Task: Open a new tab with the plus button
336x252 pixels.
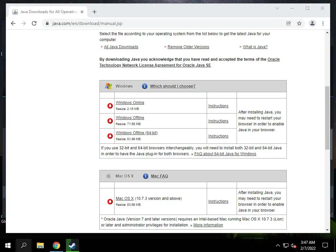Action: click(94, 12)
